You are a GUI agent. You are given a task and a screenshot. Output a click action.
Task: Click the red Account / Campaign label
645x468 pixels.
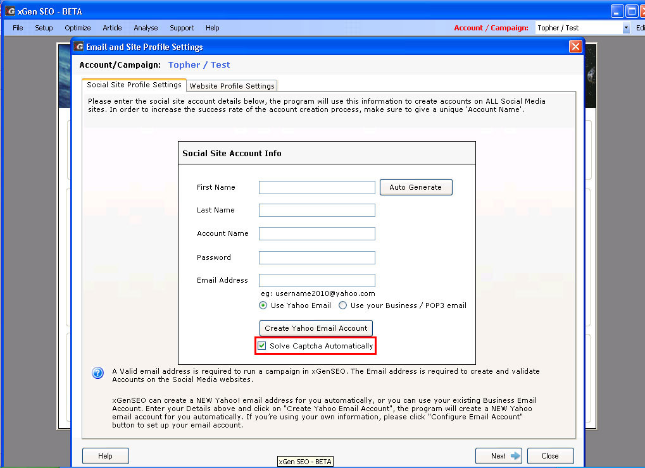point(491,28)
